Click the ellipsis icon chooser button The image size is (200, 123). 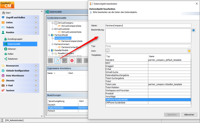point(107,51)
